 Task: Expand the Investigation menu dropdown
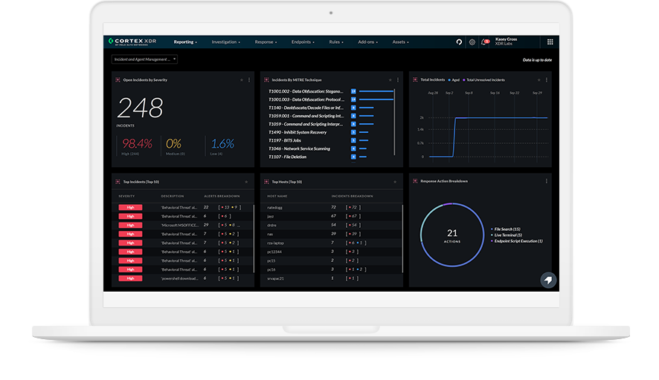pos(225,42)
